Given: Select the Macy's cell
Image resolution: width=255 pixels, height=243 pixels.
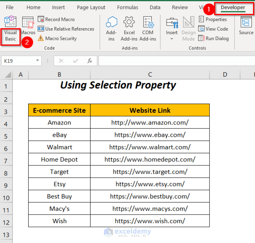Looking at the screenshot, I should pos(59,209).
